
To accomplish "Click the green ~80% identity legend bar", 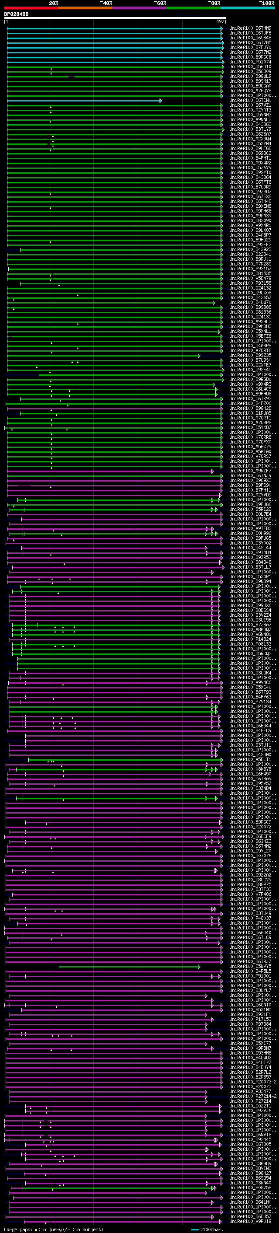I will point(194,8).
